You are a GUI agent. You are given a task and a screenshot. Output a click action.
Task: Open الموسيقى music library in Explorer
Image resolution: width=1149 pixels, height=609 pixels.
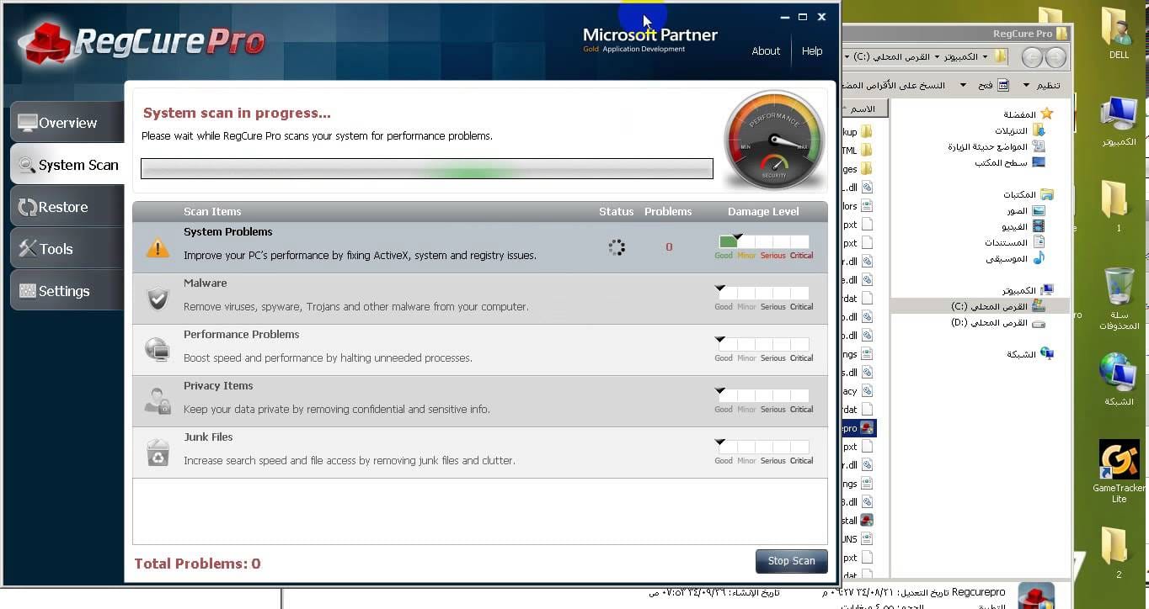point(1015,258)
